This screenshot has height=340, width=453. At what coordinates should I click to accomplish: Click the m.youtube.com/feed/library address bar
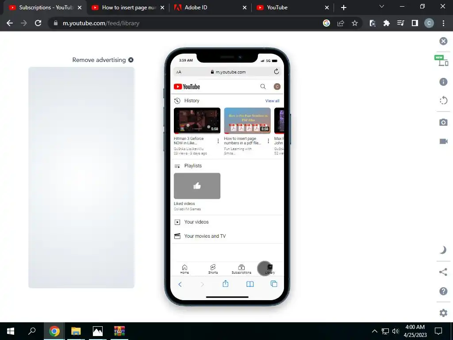[185, 23]
